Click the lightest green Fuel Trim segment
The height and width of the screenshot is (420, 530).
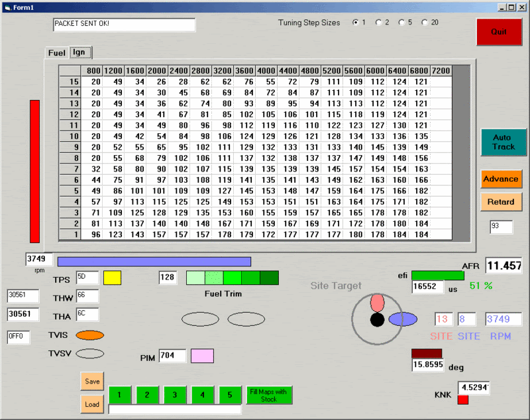tap(195, 278)
